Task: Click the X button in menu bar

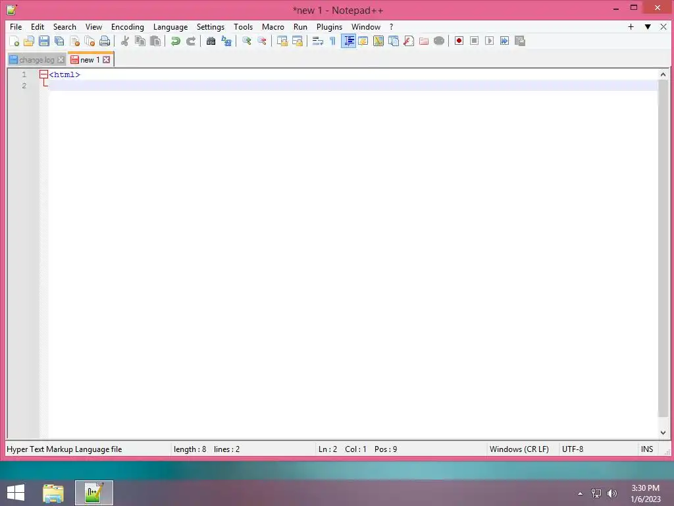Action: [663, 26]
